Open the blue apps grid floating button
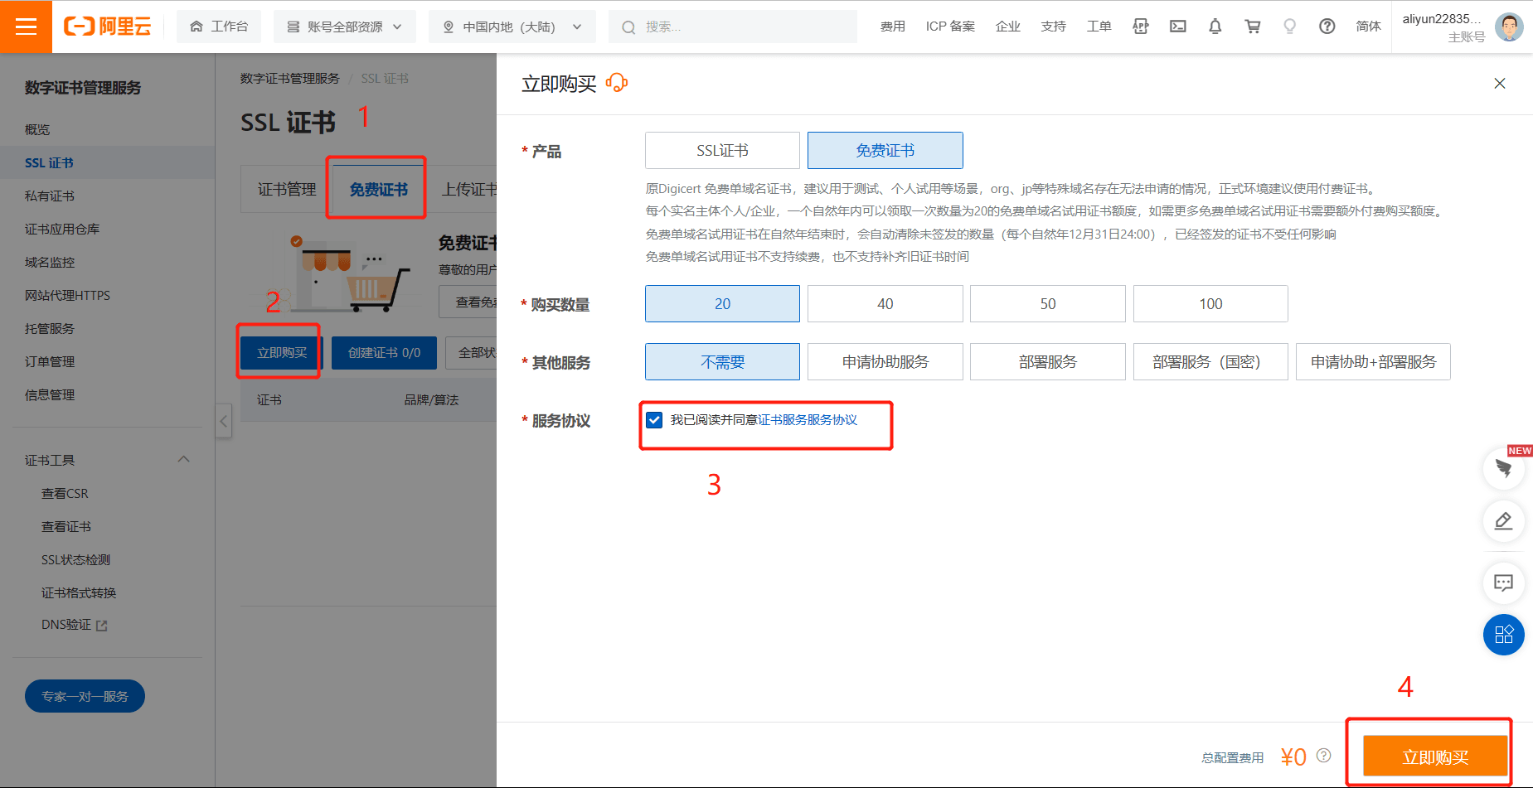 click(1503, 635)
